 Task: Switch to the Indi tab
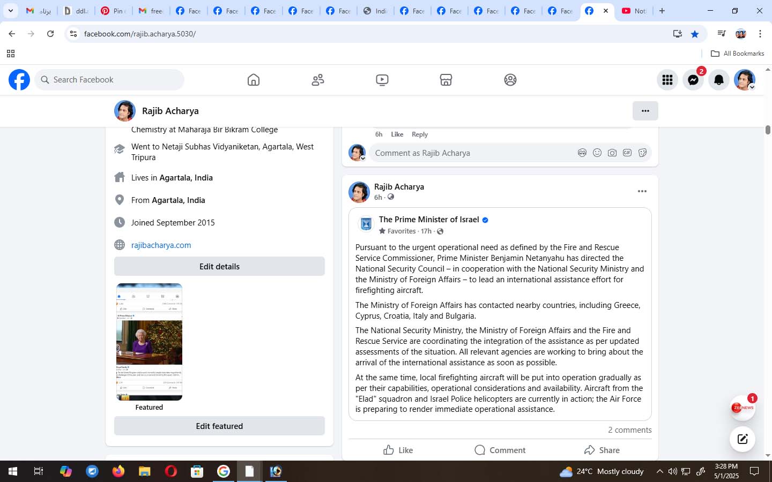click(x=375, y=11)
